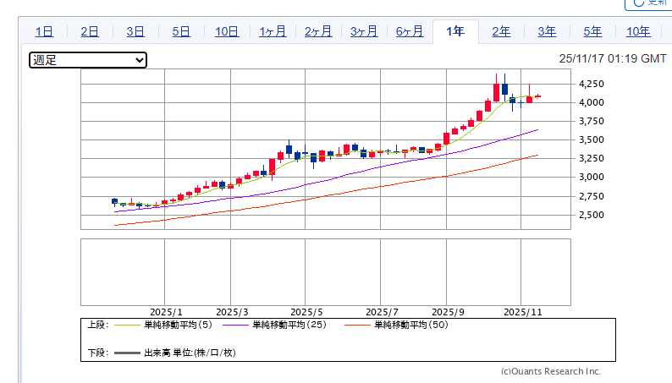The width and height of the screenshot is (672, 383).
Task: Click the red 単純移動平均(50) legend line
Action: (358, 325)
